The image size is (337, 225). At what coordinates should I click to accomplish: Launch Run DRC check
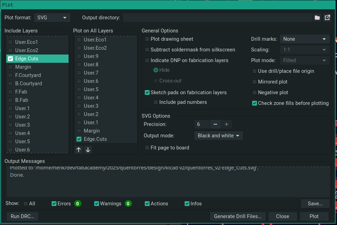(x=23, y=216)
